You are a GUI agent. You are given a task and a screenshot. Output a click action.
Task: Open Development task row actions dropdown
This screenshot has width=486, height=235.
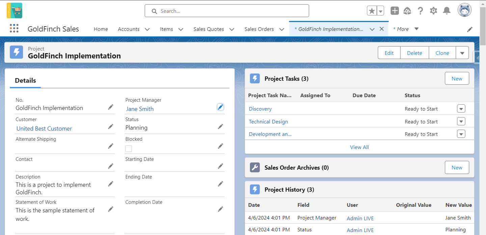click(461, 134)
